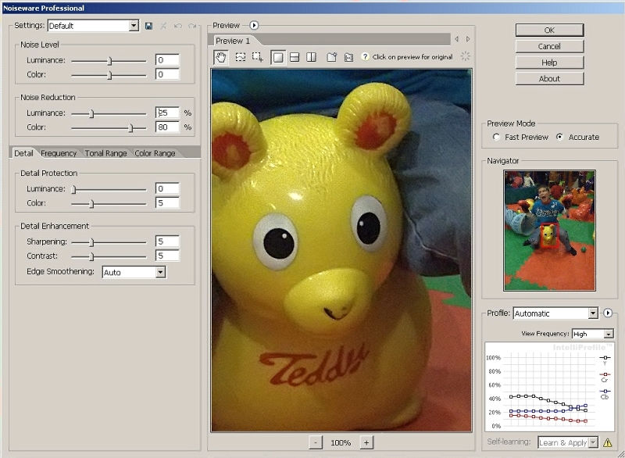625x458 pixels.
Task: Adjust Noise Level Color slider
Action: (110, 75)
